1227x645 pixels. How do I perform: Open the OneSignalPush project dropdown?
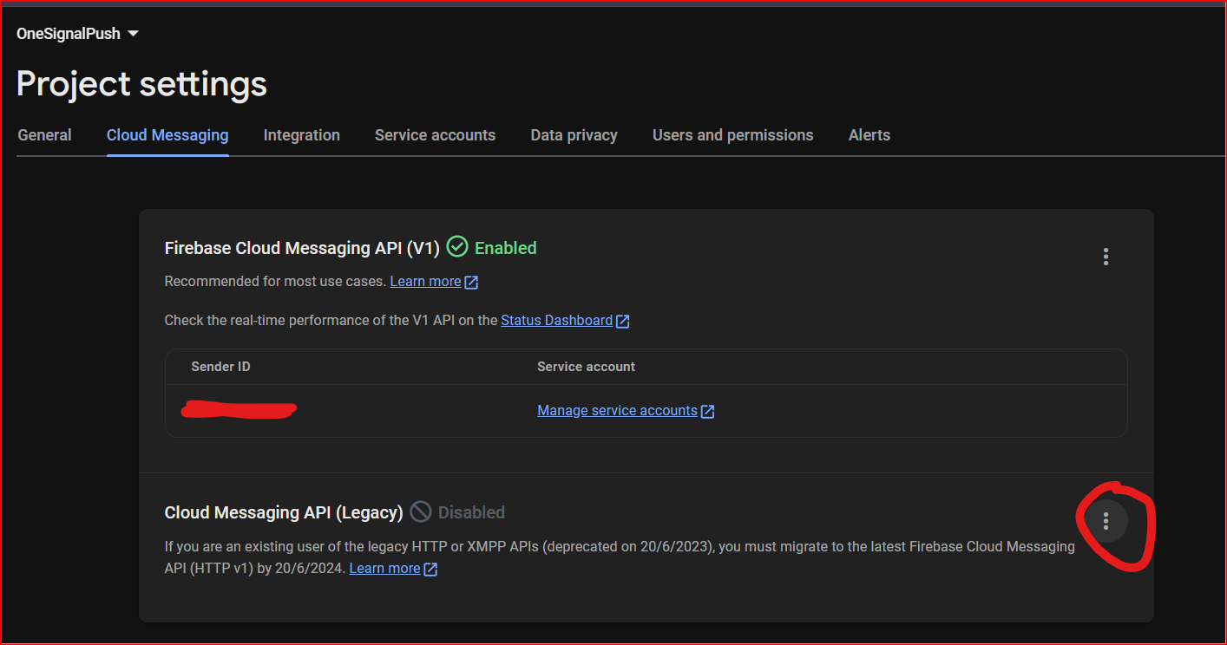click(x=78, y=34)
